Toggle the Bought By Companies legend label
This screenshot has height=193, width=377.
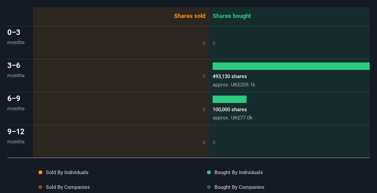(x=239, y=187)
